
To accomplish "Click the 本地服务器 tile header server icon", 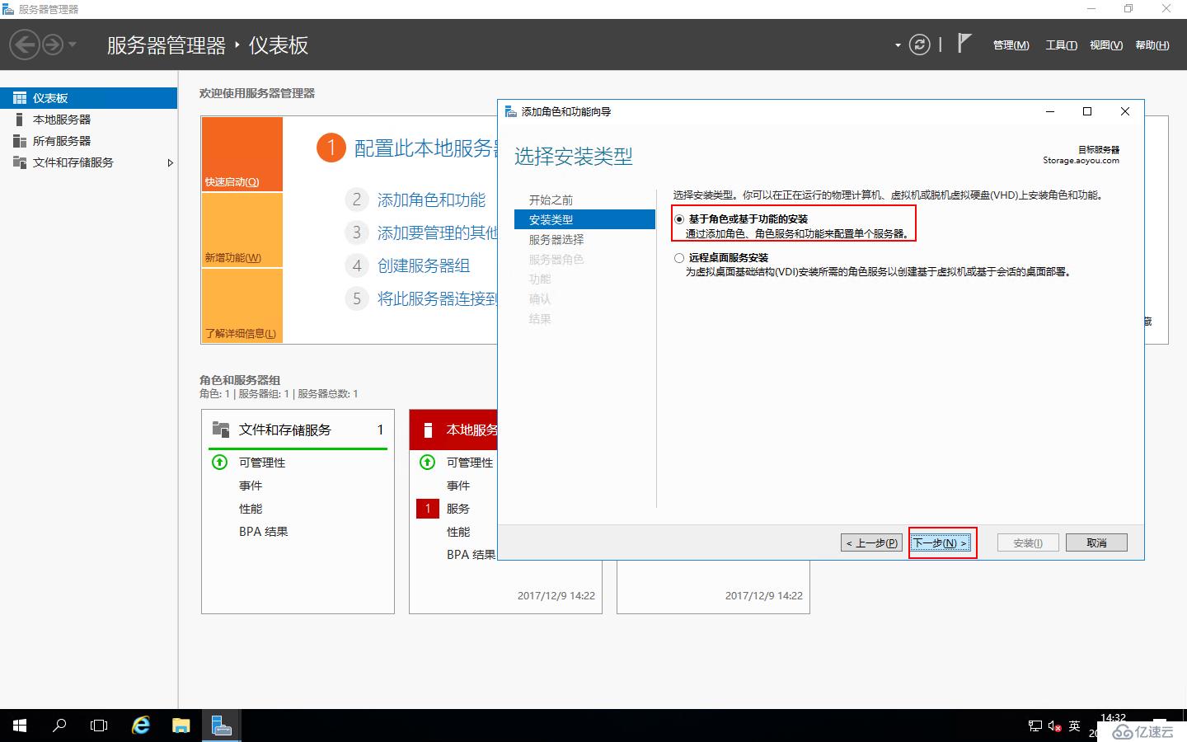I will coord(428,430).
